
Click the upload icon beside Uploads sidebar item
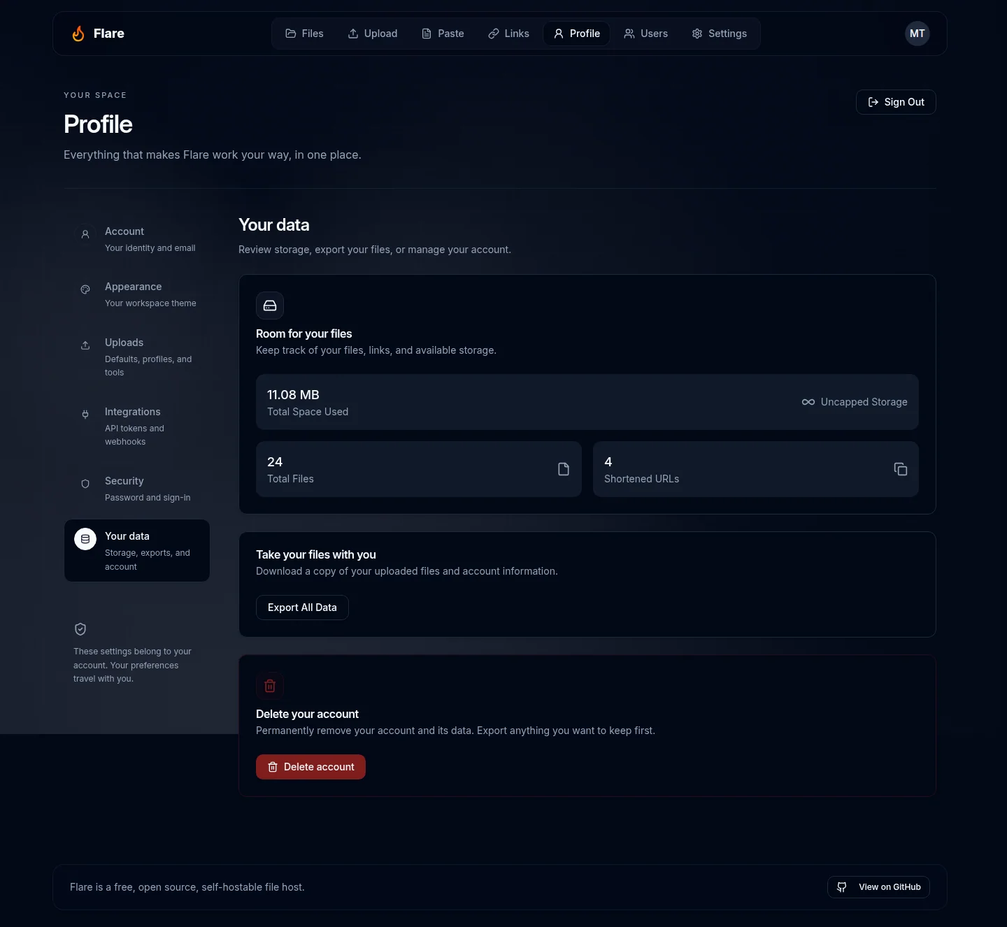coord(85,345)
